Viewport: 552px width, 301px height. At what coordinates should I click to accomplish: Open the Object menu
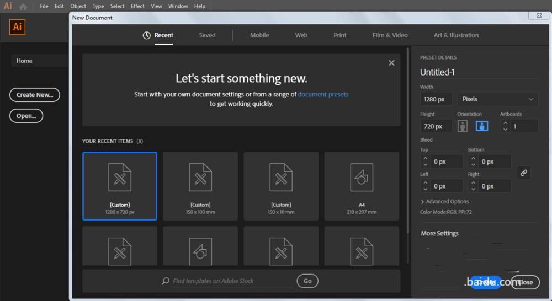tap(78, 6)
